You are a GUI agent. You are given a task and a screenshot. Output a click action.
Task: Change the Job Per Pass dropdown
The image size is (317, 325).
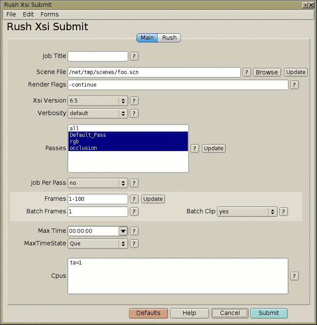click(98, 183)
